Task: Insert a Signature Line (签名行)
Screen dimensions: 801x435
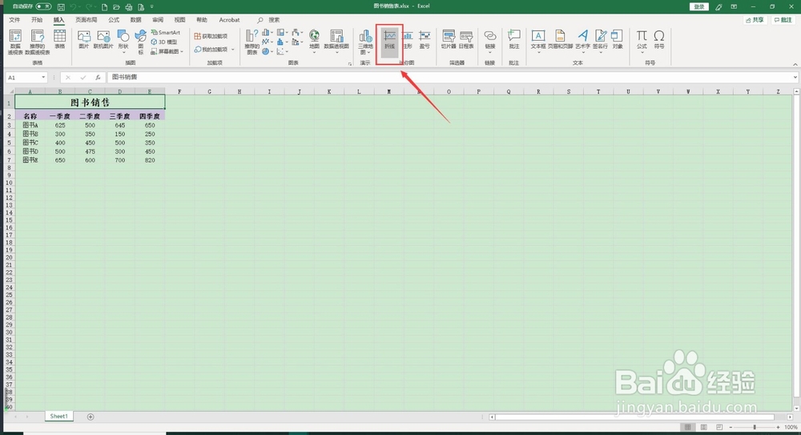Action: click(600, 41)
